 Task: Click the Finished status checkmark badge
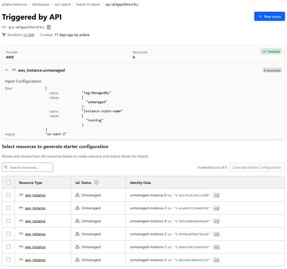coord(271,51)
